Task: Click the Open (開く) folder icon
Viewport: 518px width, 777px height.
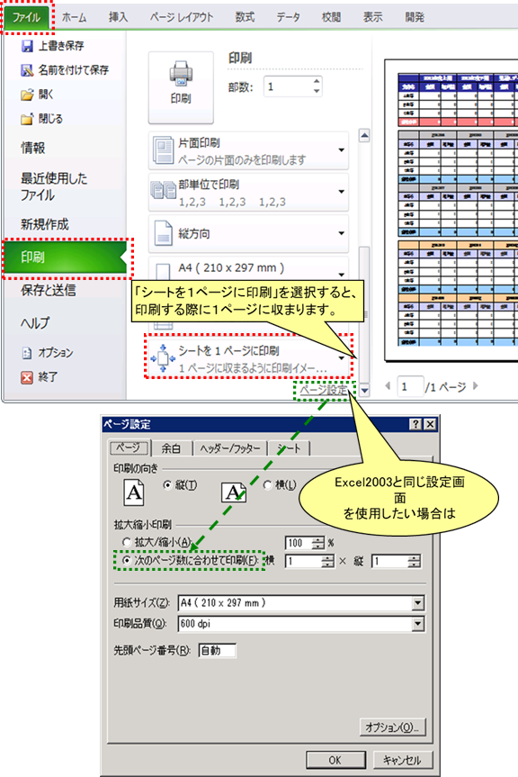Action: click(27, 95)
